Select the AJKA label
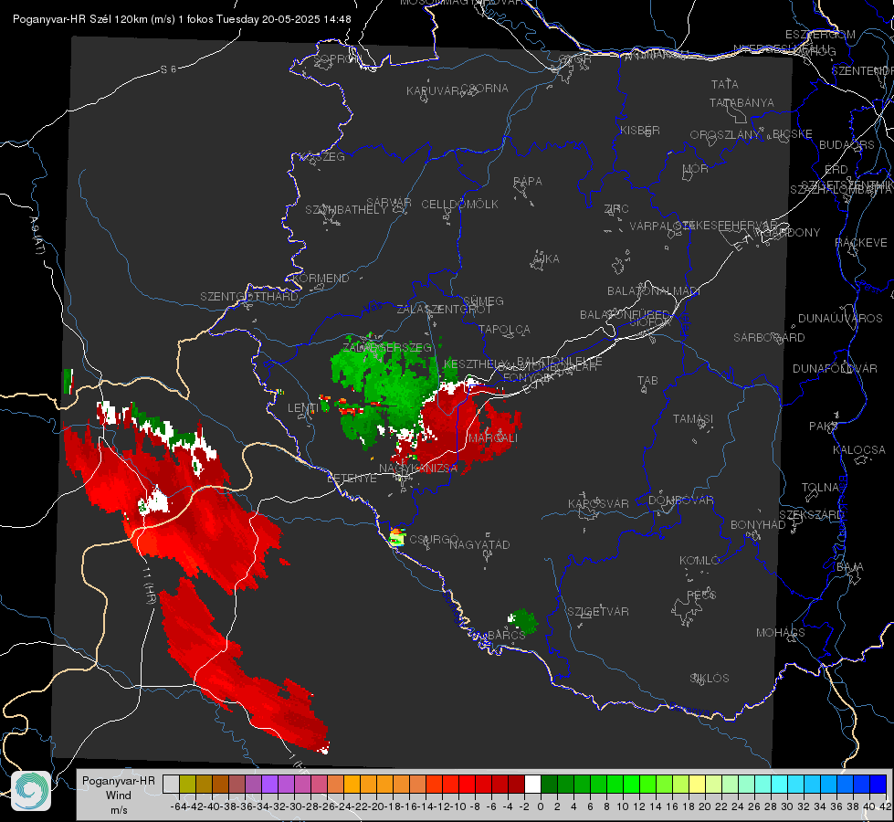 coord(546,259)
